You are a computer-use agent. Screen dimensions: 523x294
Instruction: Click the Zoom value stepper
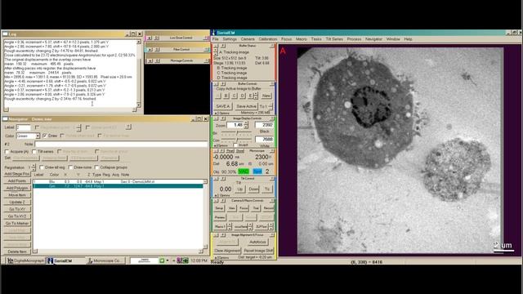coord(246,125)
